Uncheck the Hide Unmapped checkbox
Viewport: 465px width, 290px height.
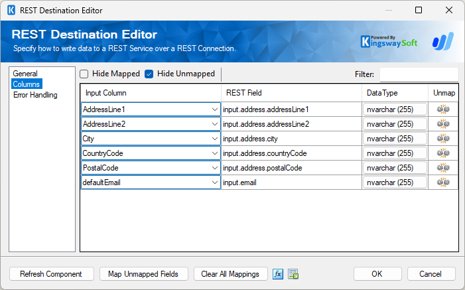(x=149, y=74)
